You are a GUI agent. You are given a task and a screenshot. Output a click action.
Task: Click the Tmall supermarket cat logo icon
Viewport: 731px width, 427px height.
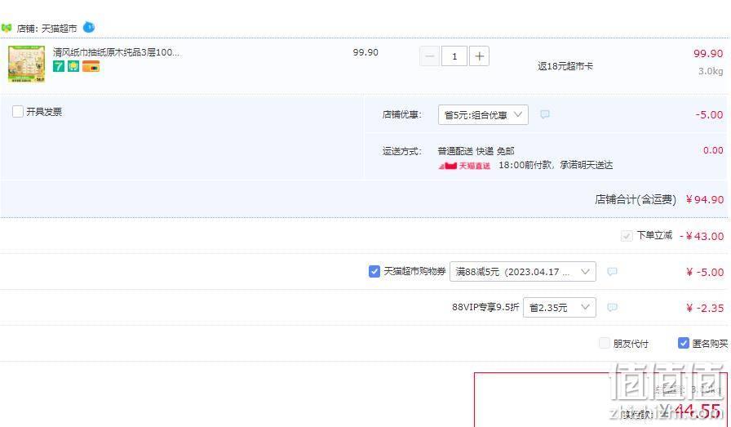coord(6,28)
